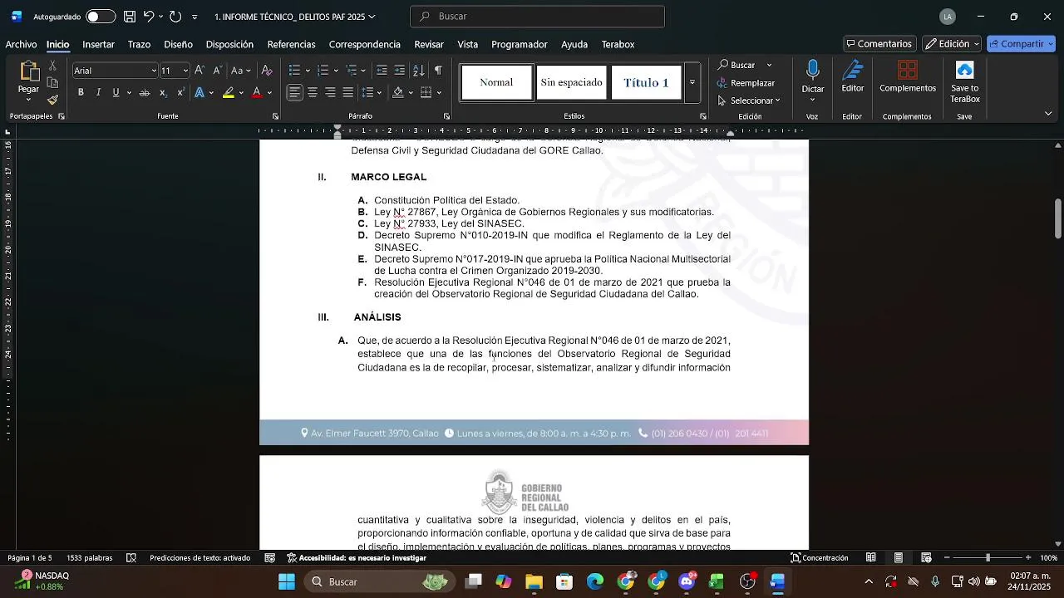Toggle left alignment button
Viewport: 1064px width, 598px height.
click(295, 92)
